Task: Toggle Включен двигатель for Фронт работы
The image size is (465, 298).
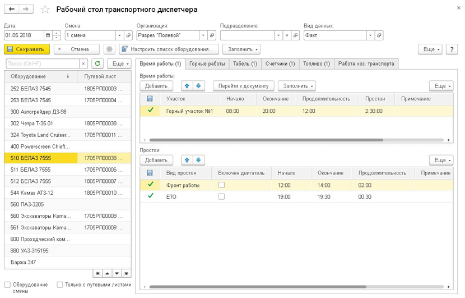Action: (221, 185)
